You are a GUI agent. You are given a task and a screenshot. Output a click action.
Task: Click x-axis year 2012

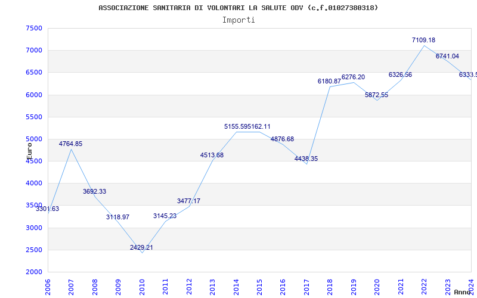point(189,287)
